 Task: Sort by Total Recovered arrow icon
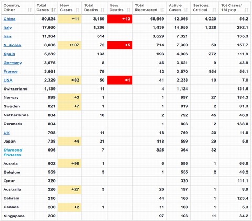point(162,10)
